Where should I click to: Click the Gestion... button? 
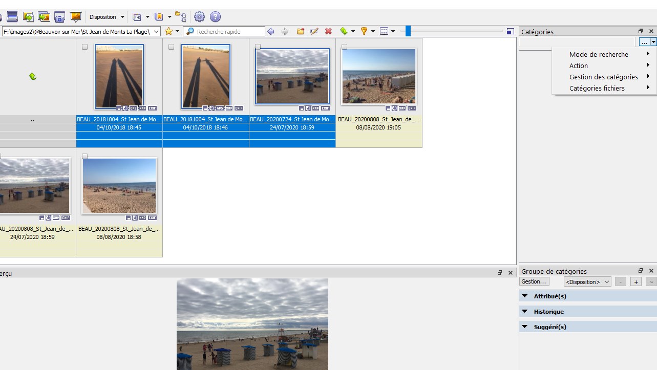pos(534,281)
